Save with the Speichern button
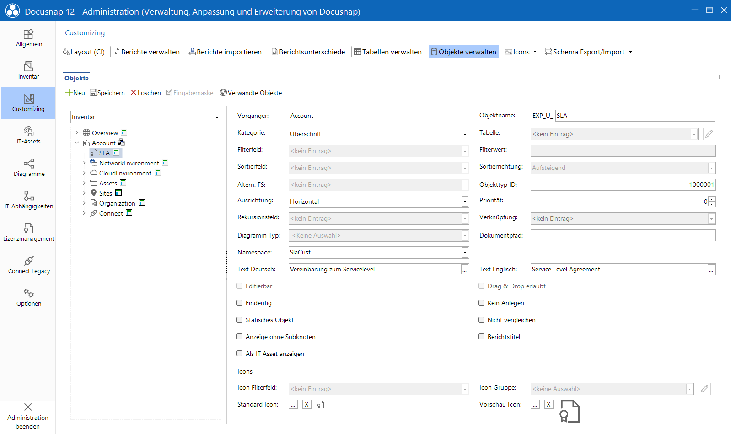Image resolution: width=731 pixels, height=434 pixels. [107, 93]
